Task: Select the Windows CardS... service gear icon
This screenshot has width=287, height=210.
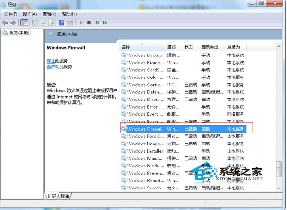Action: pos(124,70)
